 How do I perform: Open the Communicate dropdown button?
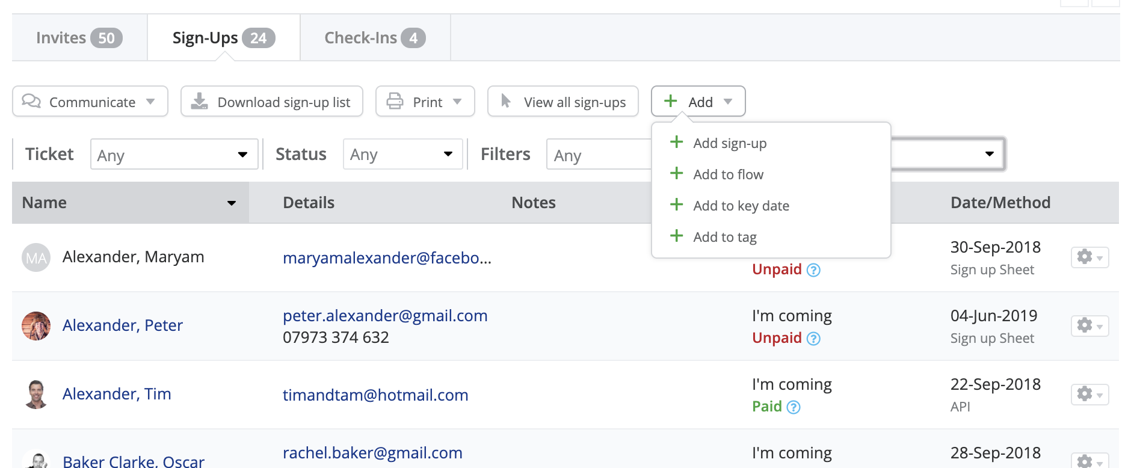tap(90, 102)
